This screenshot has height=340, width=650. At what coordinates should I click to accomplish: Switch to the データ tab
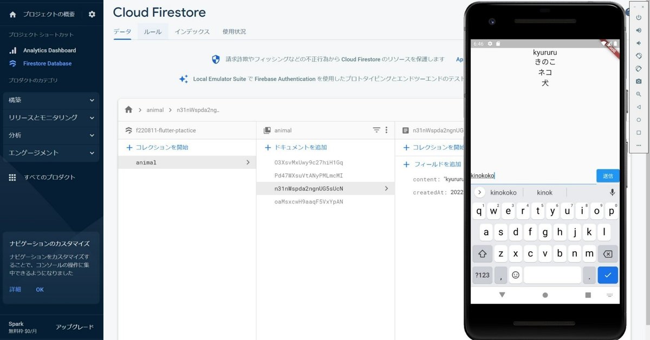122,31
